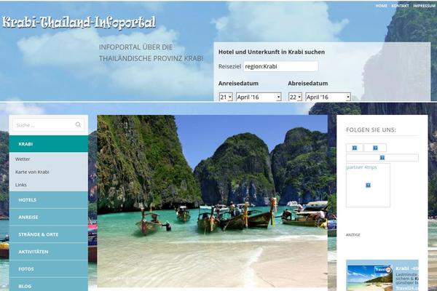This screenshot has width=437, height=291.
Task: Select the ANREISE sidebar menu item
Action: [x=49, y=218]
